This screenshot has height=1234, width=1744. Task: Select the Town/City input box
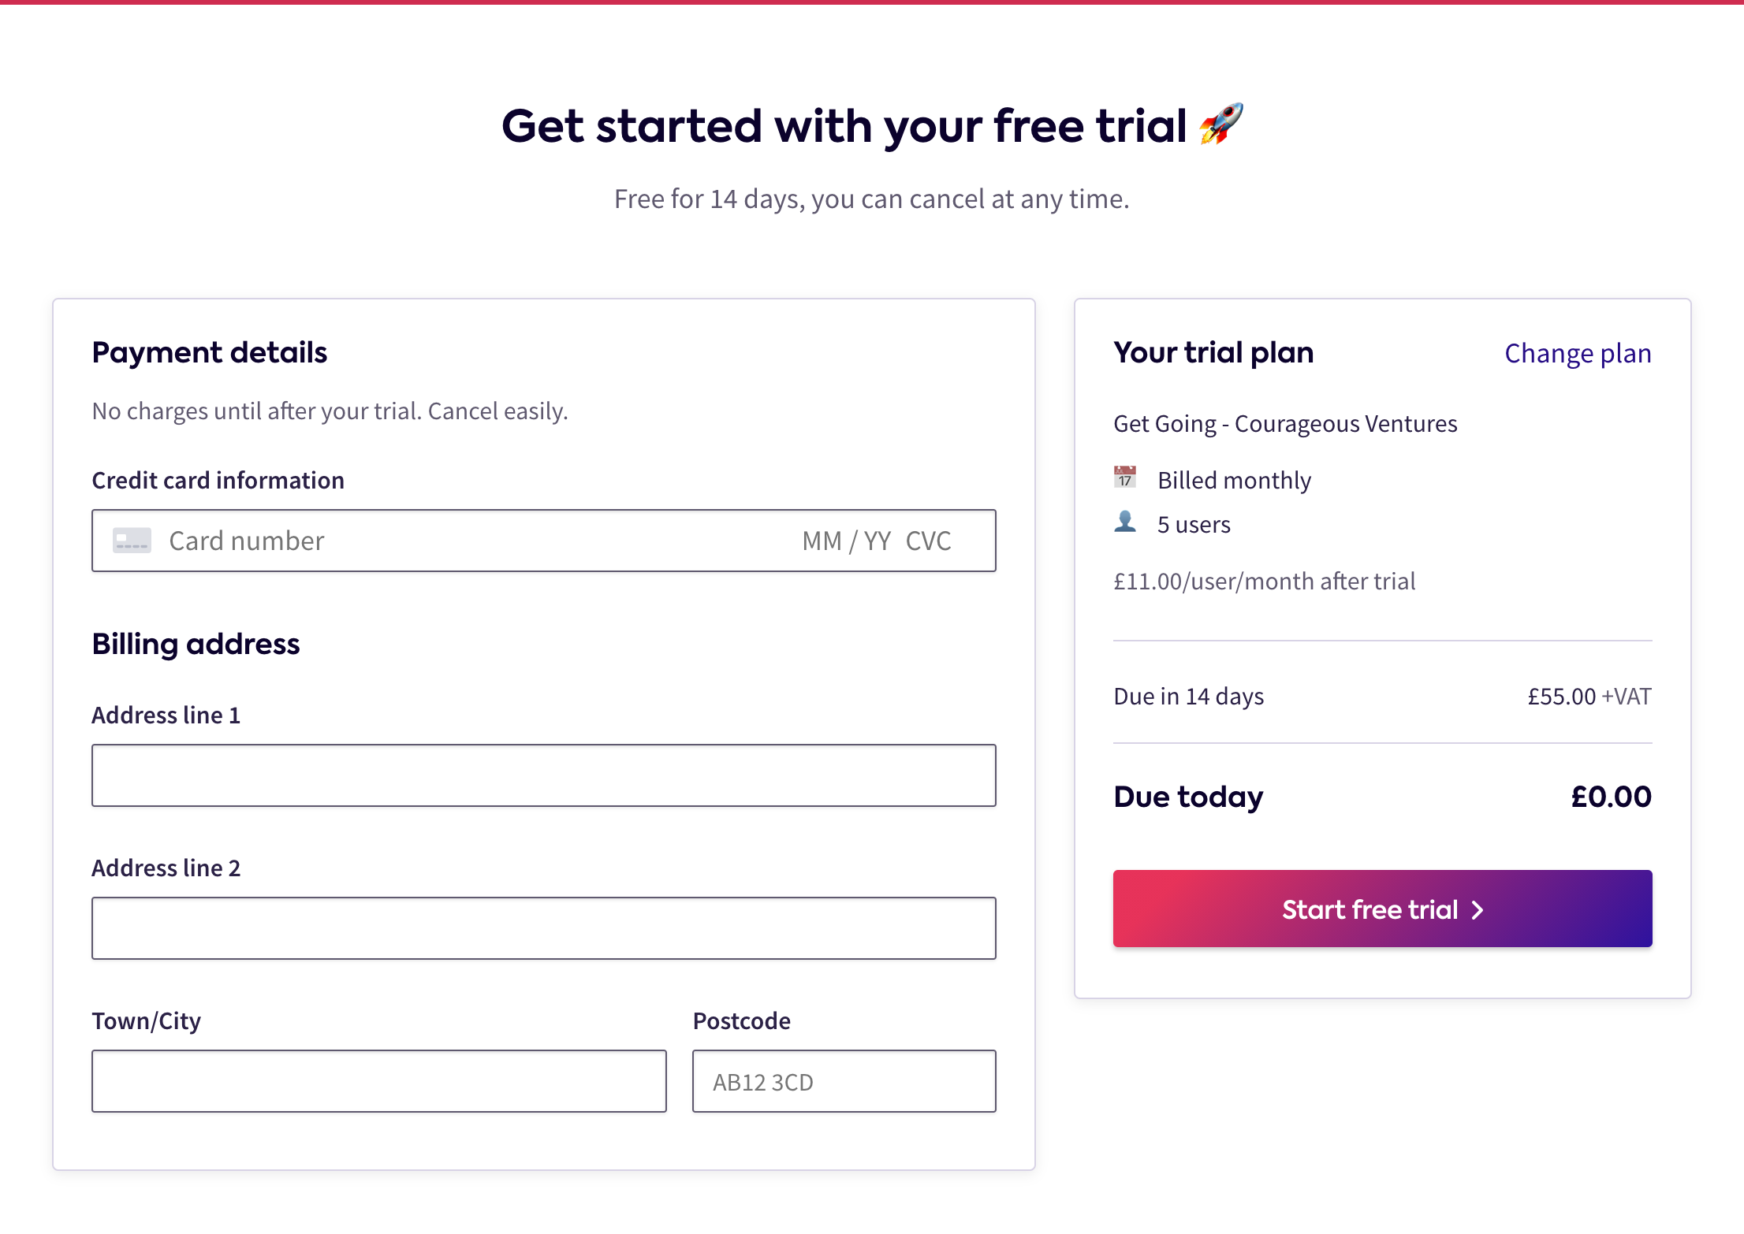click(x=379, y=1081)
